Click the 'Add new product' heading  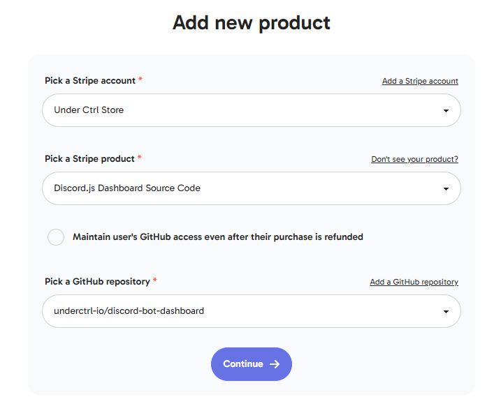(x=252, y=22)
